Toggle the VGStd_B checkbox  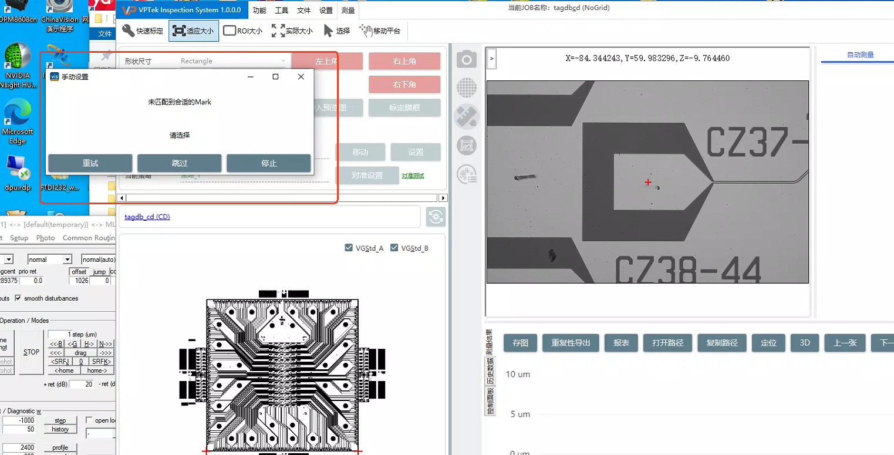394,248
